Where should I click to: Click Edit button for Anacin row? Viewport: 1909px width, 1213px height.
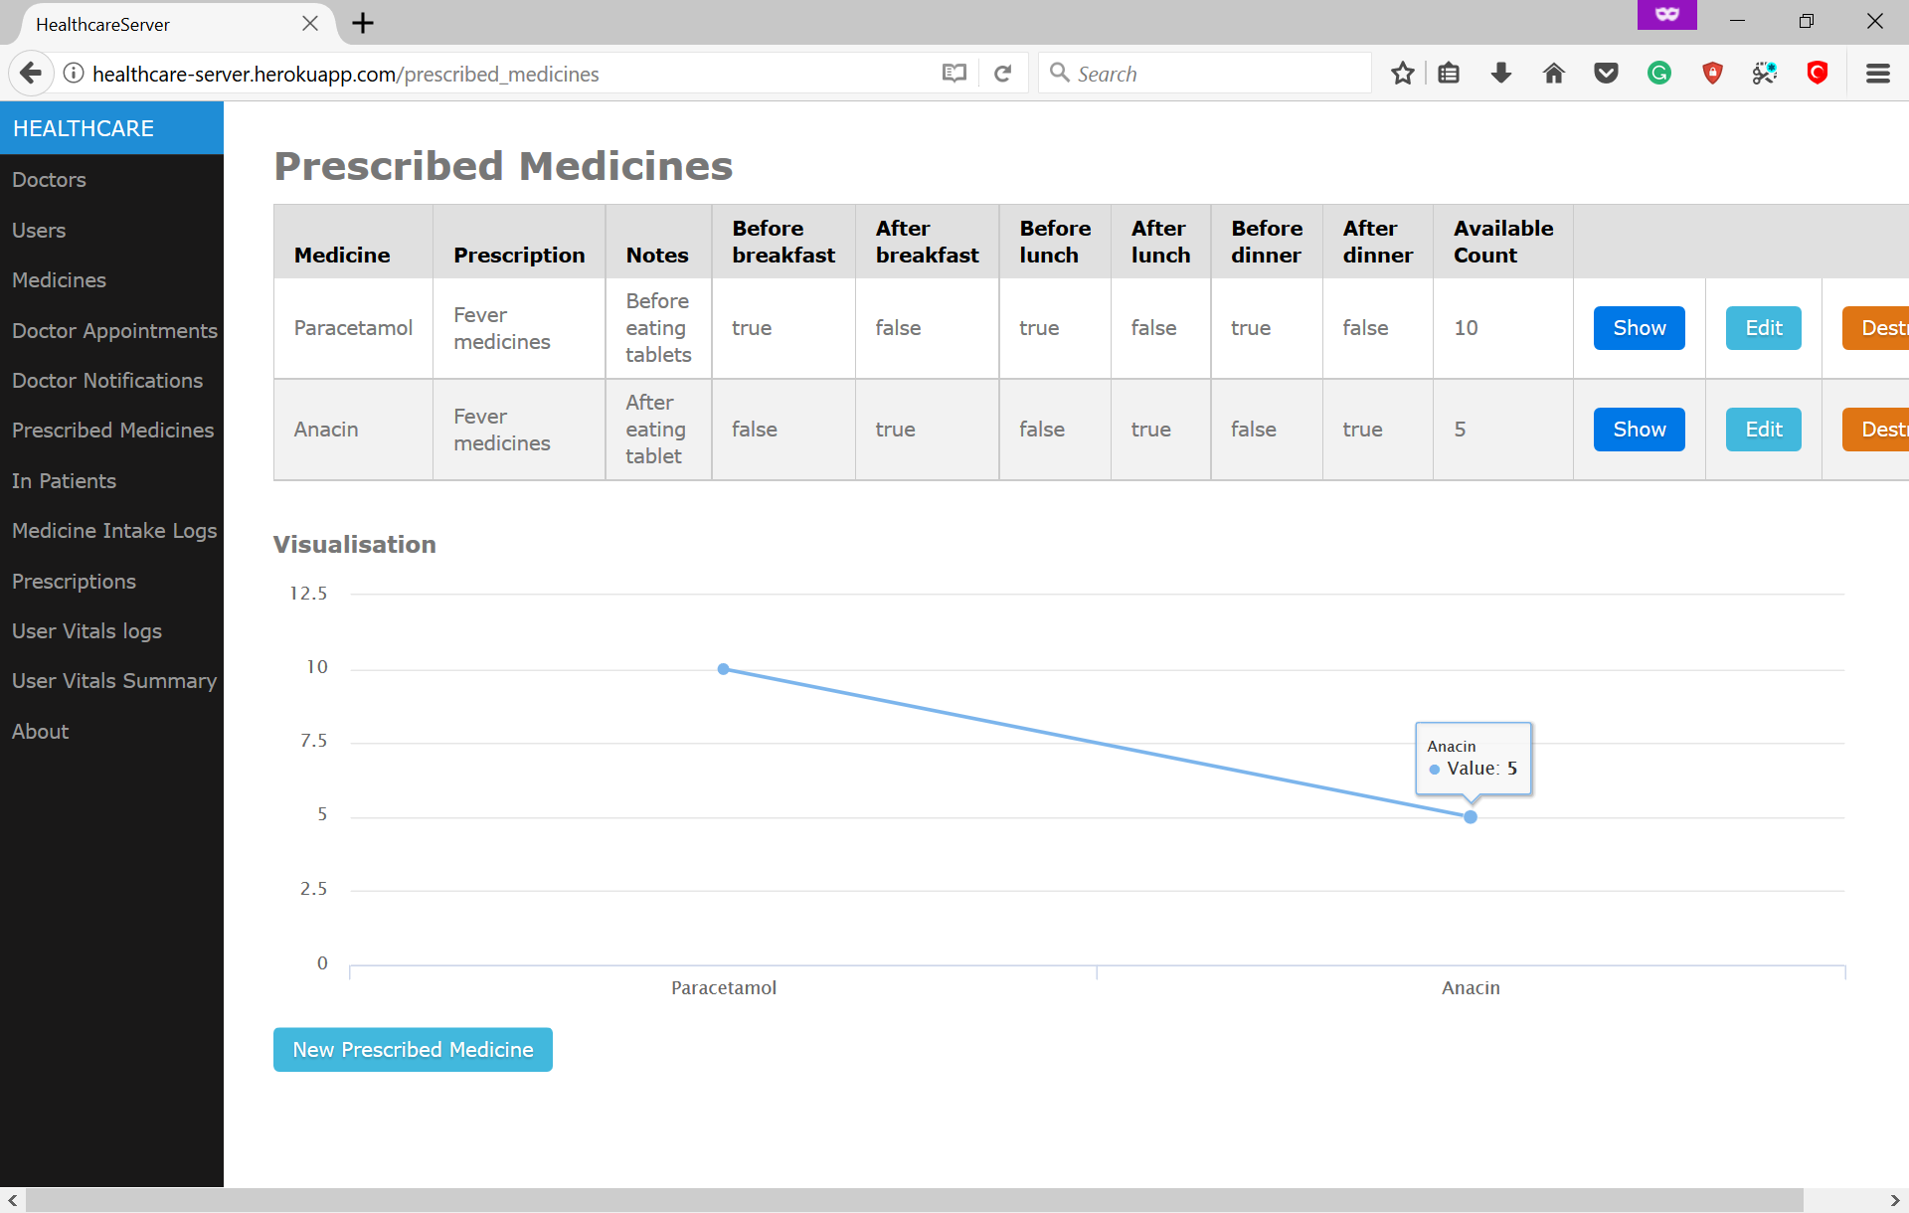(1763, 430)
